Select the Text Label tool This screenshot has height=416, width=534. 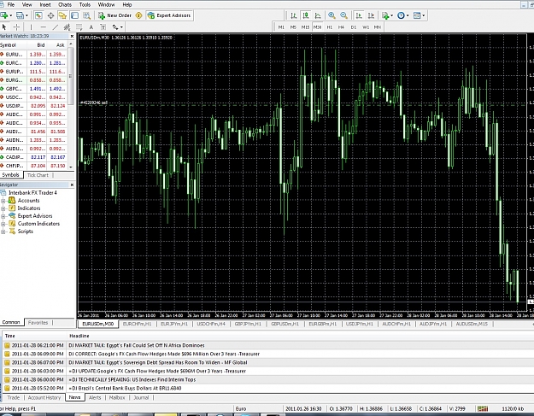[x=103, y=27]
